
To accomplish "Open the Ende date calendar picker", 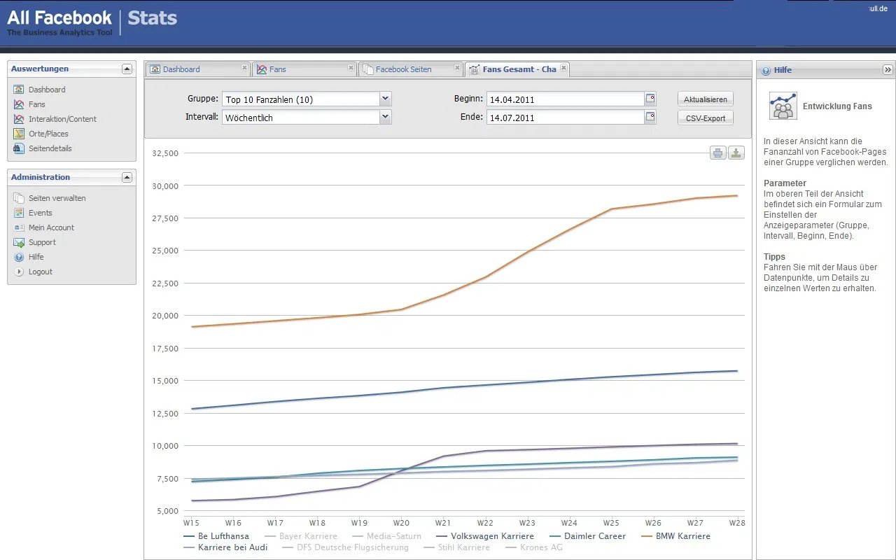I will (x=650, y=117).
